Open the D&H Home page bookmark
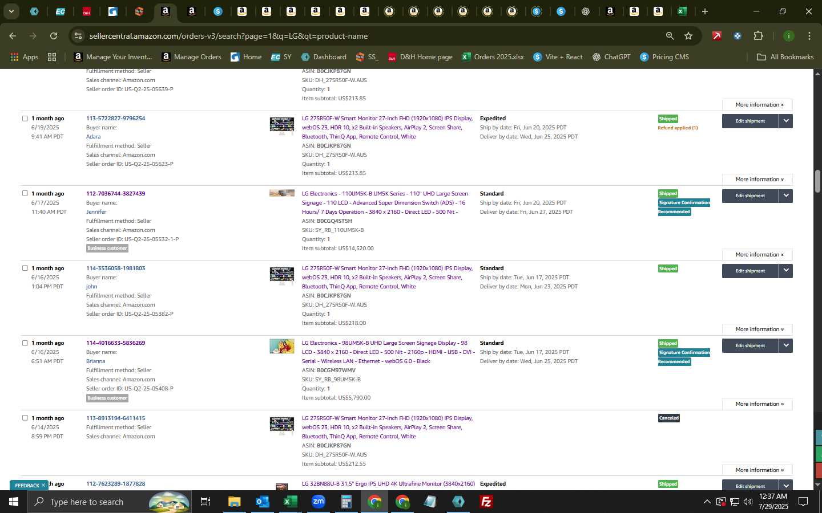 point(420,57)
